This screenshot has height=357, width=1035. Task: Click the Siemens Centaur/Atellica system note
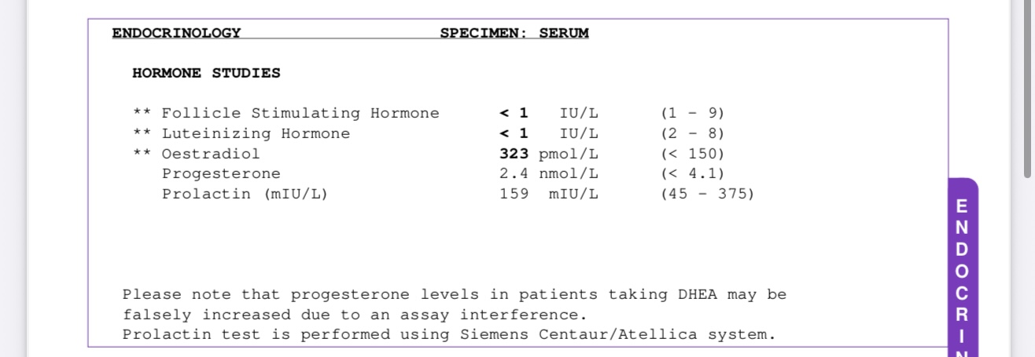(x=448, y=335)
